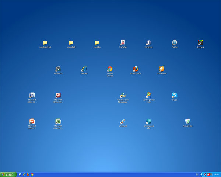The width and height of the screenshot is (221, 177).
Task: Select the Recycle Bin icon
Action: pos(187,121)
